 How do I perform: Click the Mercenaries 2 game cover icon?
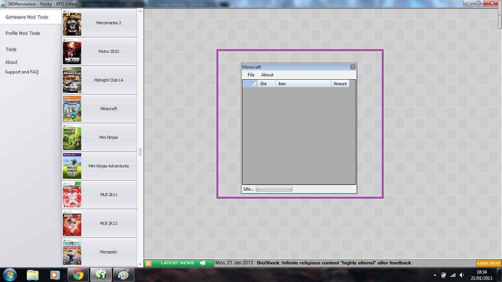(72, 23)
